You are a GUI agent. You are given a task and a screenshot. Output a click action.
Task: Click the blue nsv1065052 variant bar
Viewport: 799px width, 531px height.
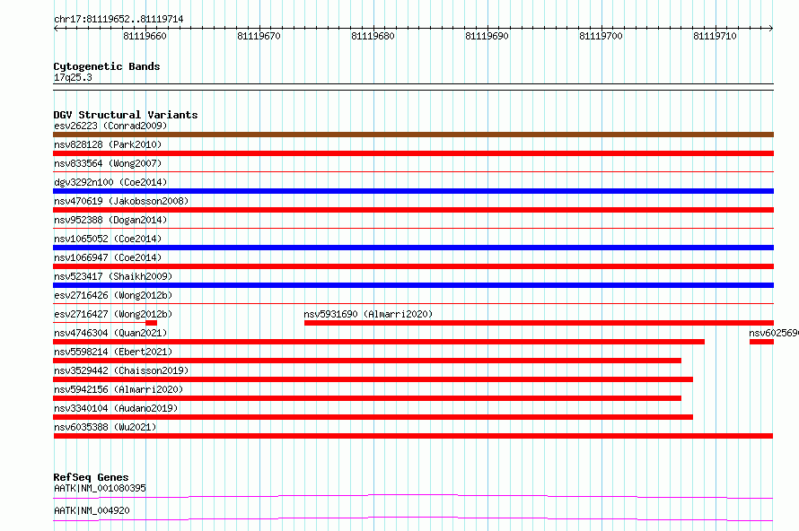[x=413, y=248]
